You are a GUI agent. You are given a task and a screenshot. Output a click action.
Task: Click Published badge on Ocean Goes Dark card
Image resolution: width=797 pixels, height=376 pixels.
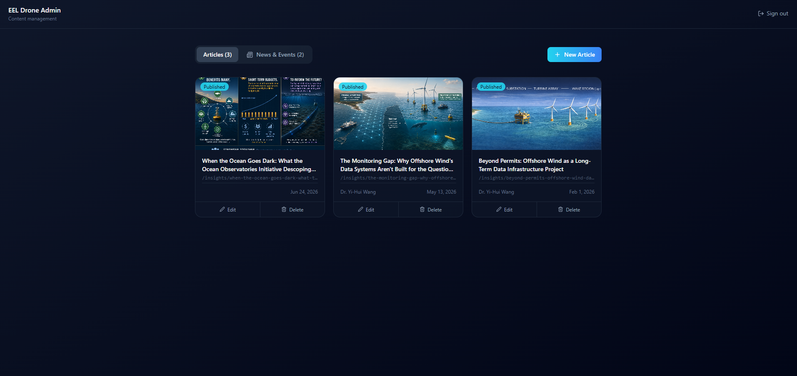click(x=214, y=87)
